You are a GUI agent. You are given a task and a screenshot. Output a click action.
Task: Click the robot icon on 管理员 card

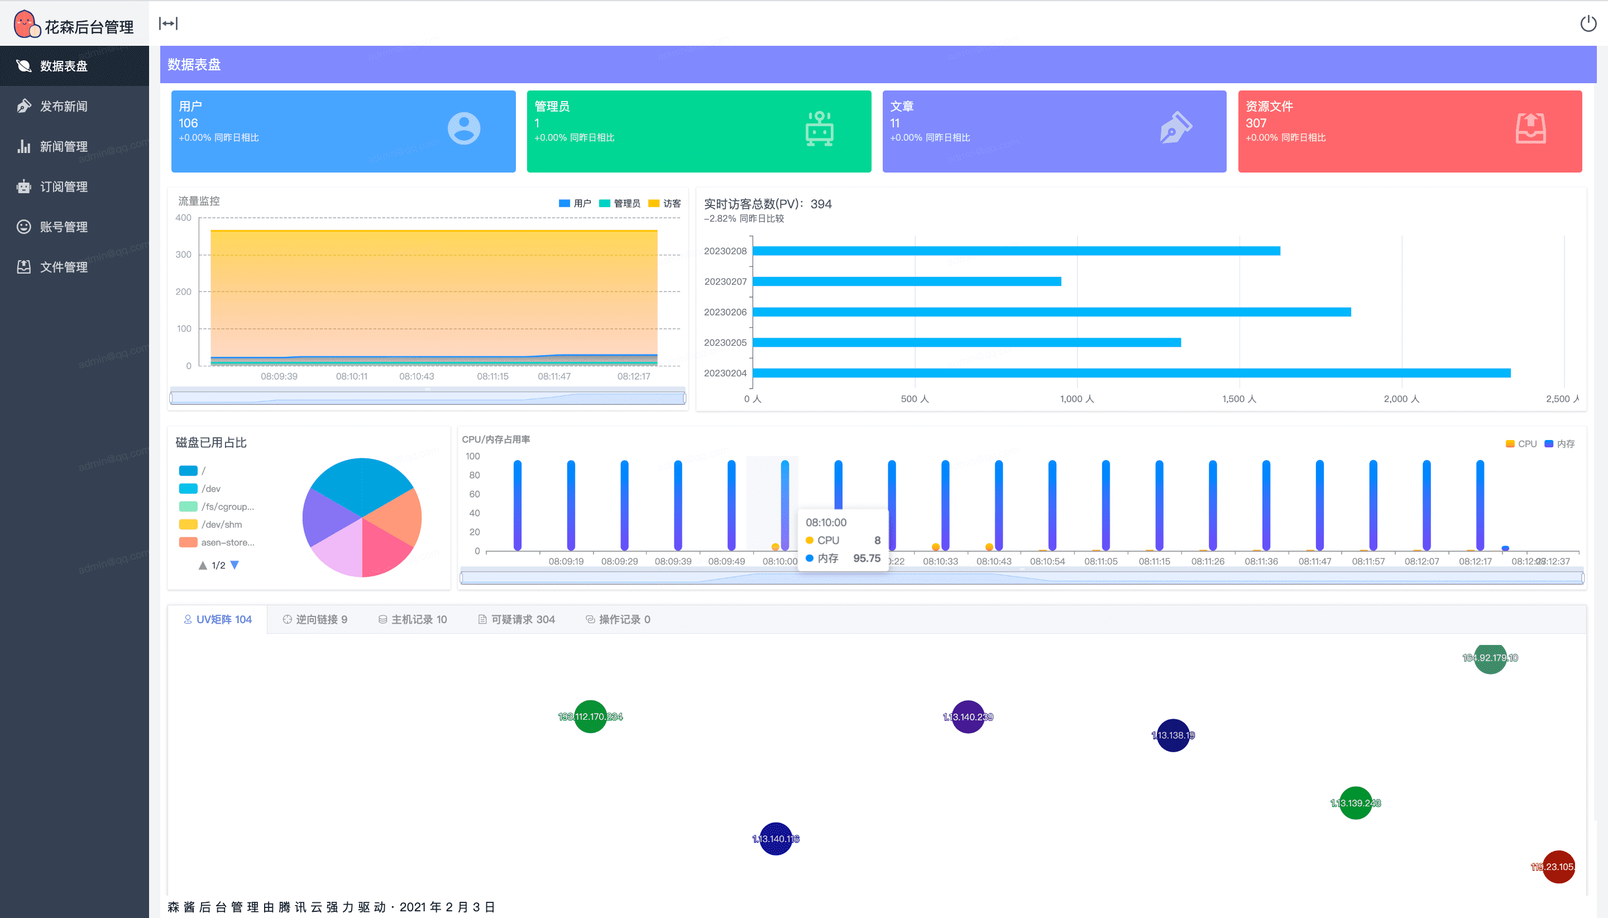click(820, 128)
